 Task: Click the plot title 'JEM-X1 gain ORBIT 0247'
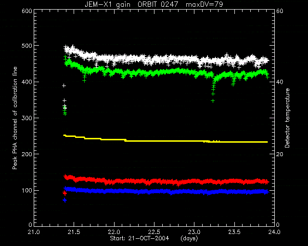133,4
